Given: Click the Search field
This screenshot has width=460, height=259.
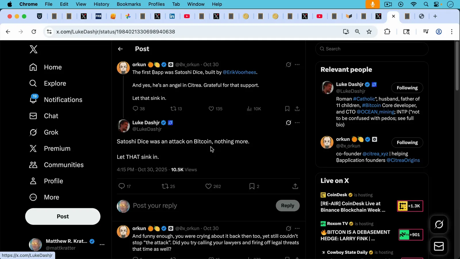Looking at the screenshot, I should [x=372, y=49].
